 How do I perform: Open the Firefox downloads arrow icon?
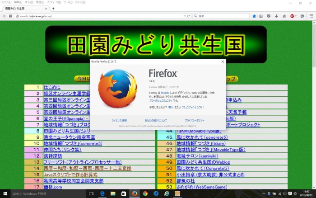coord(277,16)
